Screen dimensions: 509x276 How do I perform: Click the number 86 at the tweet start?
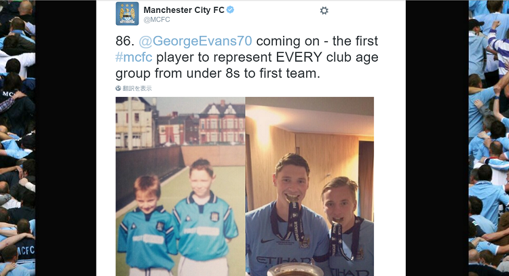[x=125, y=41]
